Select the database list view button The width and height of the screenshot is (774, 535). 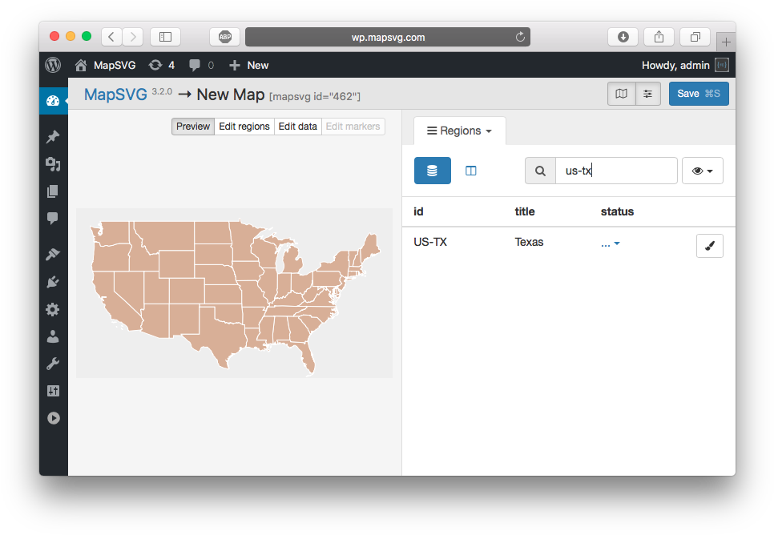(x=433, y=171)
